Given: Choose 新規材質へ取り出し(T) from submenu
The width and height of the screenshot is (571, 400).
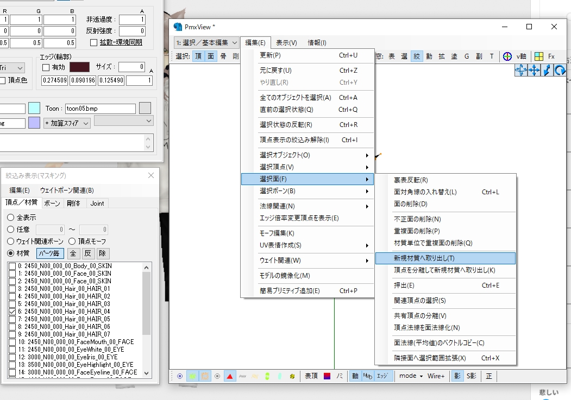Looking at the screenshot, I should click(x=445, y=258).
